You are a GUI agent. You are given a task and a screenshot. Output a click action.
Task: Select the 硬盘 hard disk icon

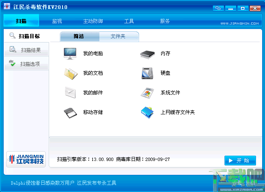[147, 73]
